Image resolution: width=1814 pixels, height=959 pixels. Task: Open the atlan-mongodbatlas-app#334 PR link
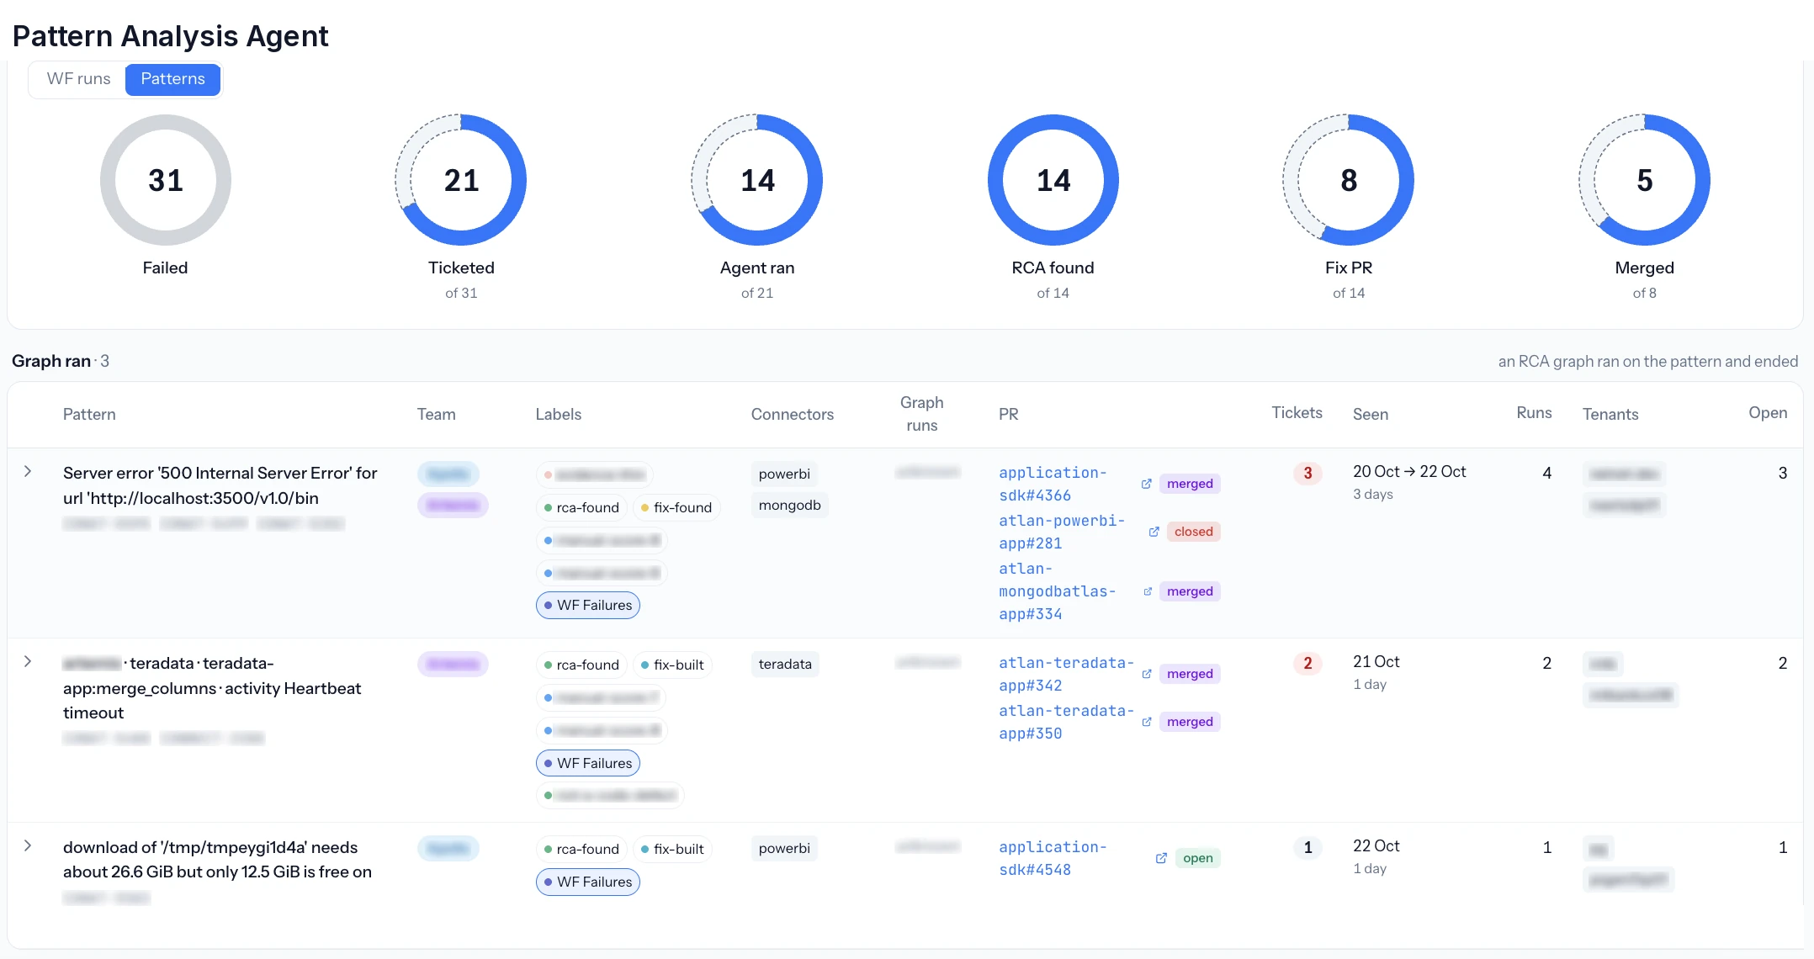(x=1058, y=591)
